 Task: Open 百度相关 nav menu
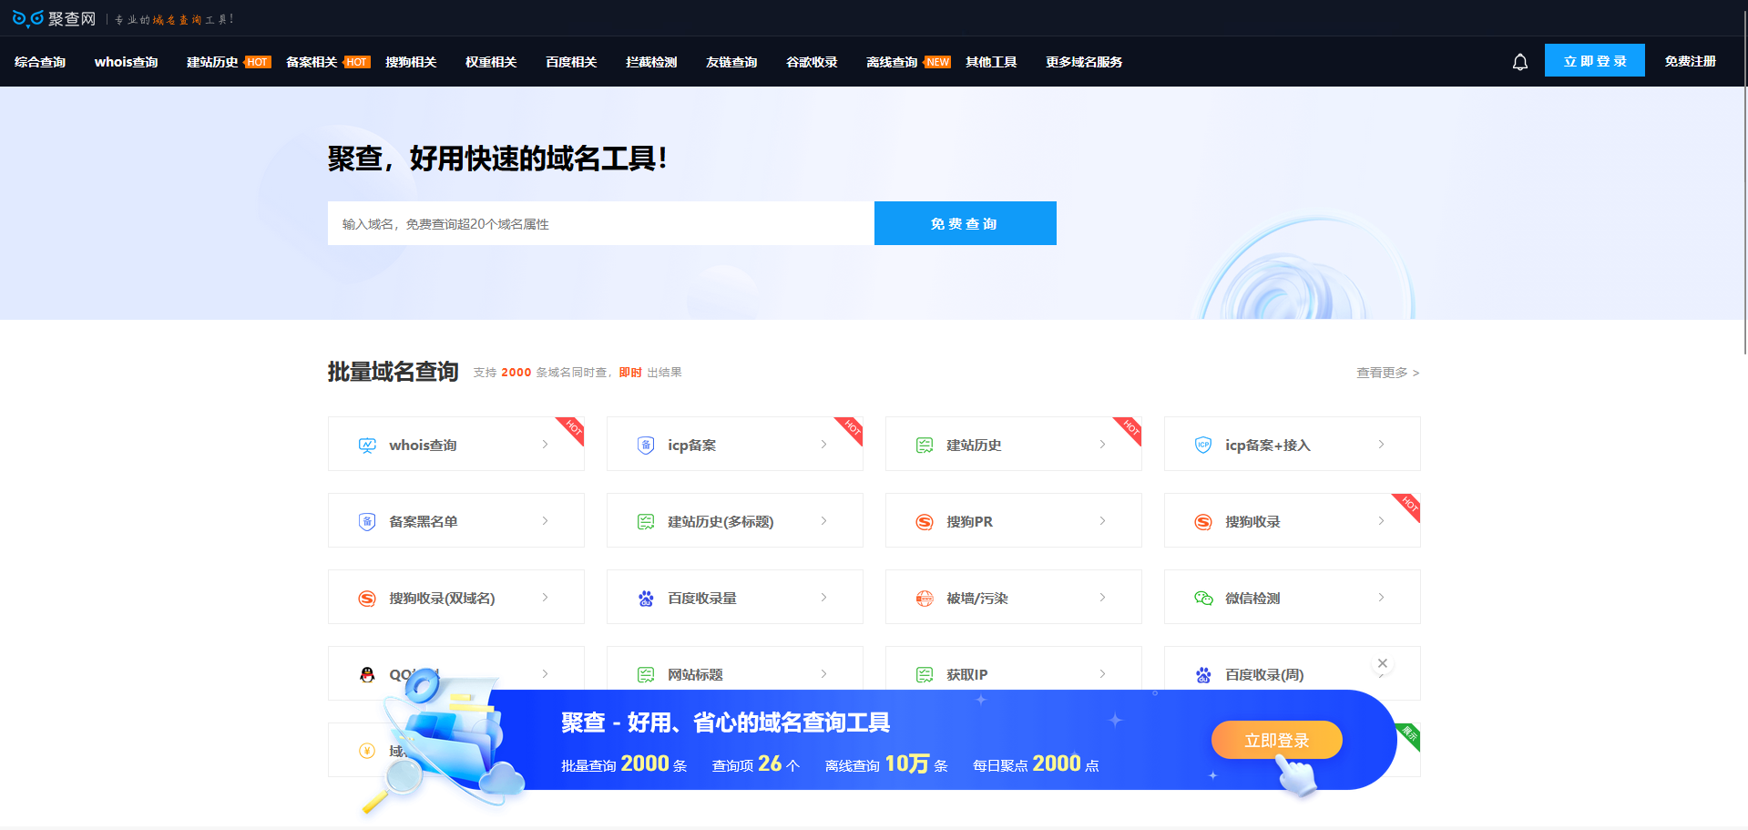coord(571,62)
